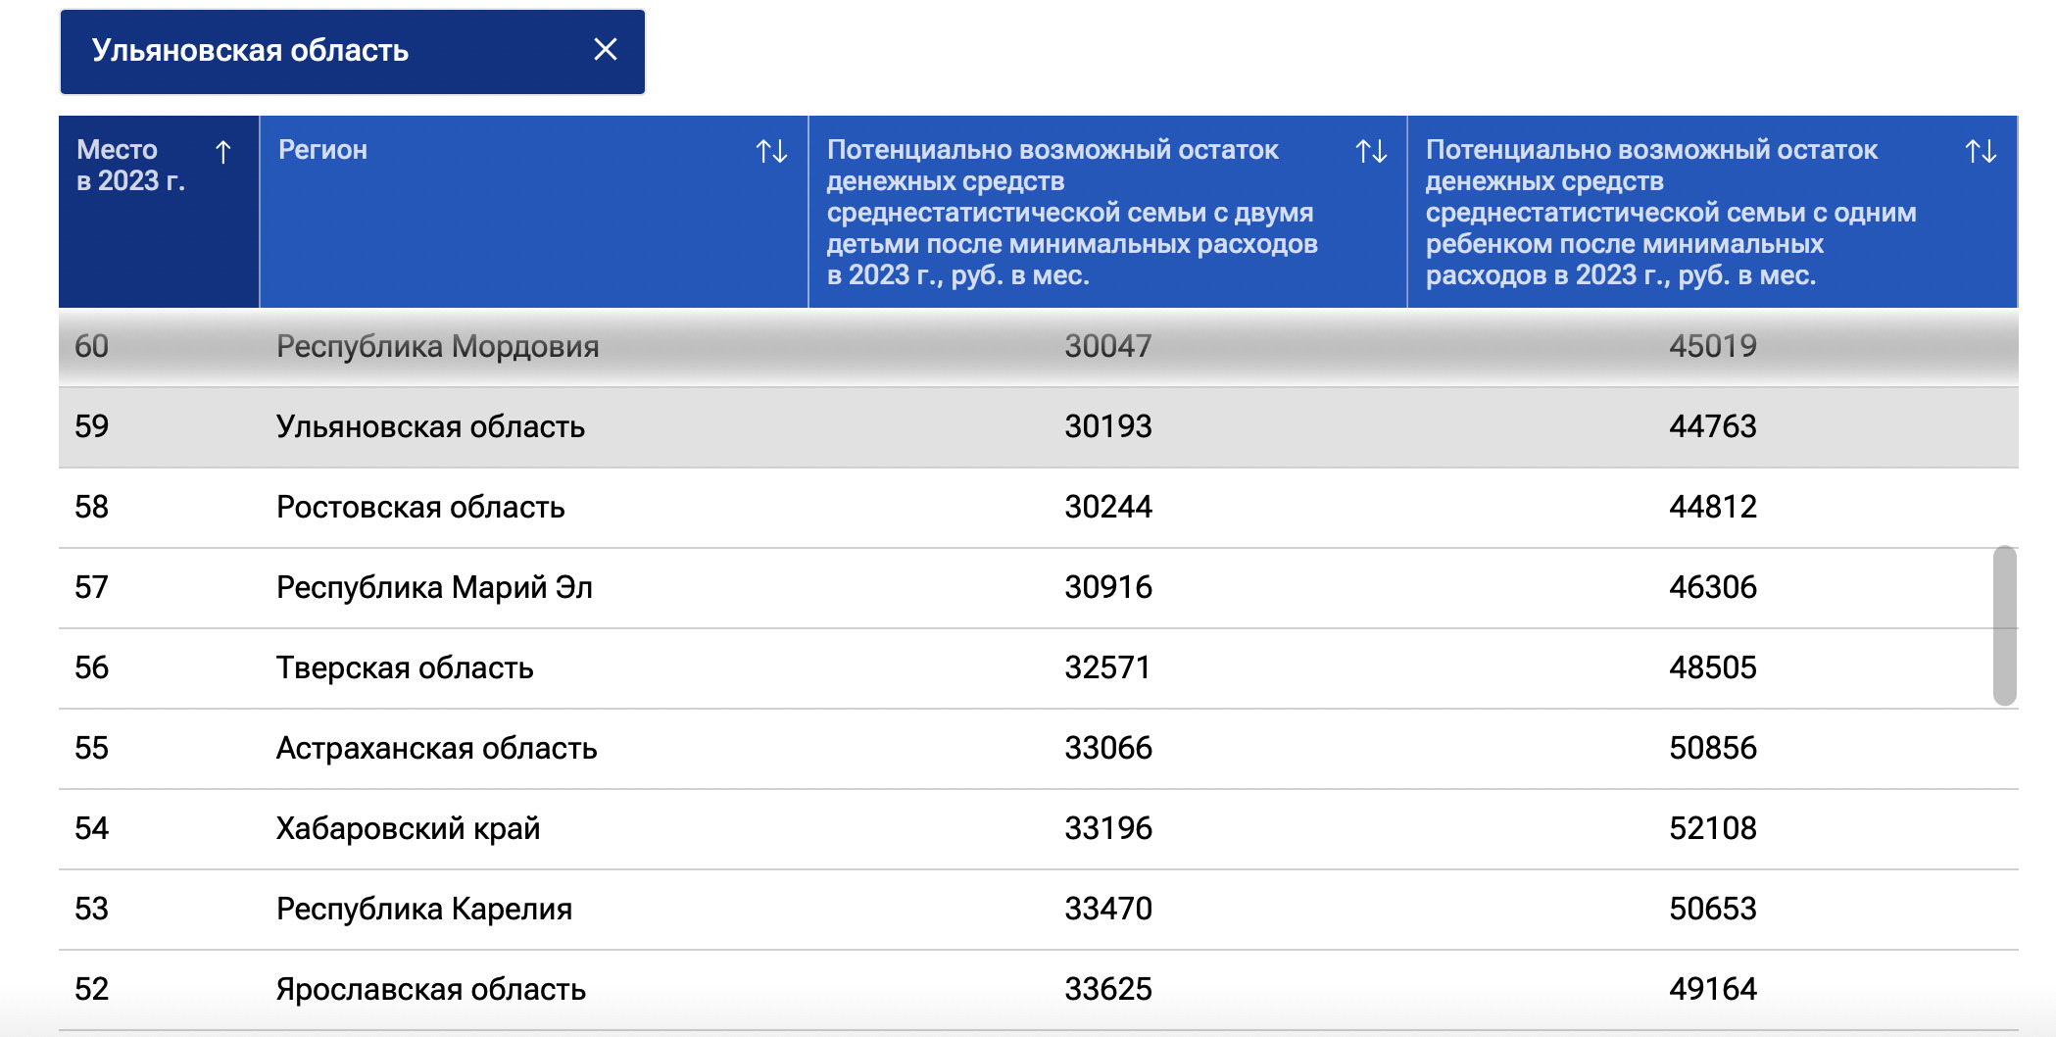Select Республика Карелия region row
Viewport: 2056px width, 1037px height.
[423, 910]
